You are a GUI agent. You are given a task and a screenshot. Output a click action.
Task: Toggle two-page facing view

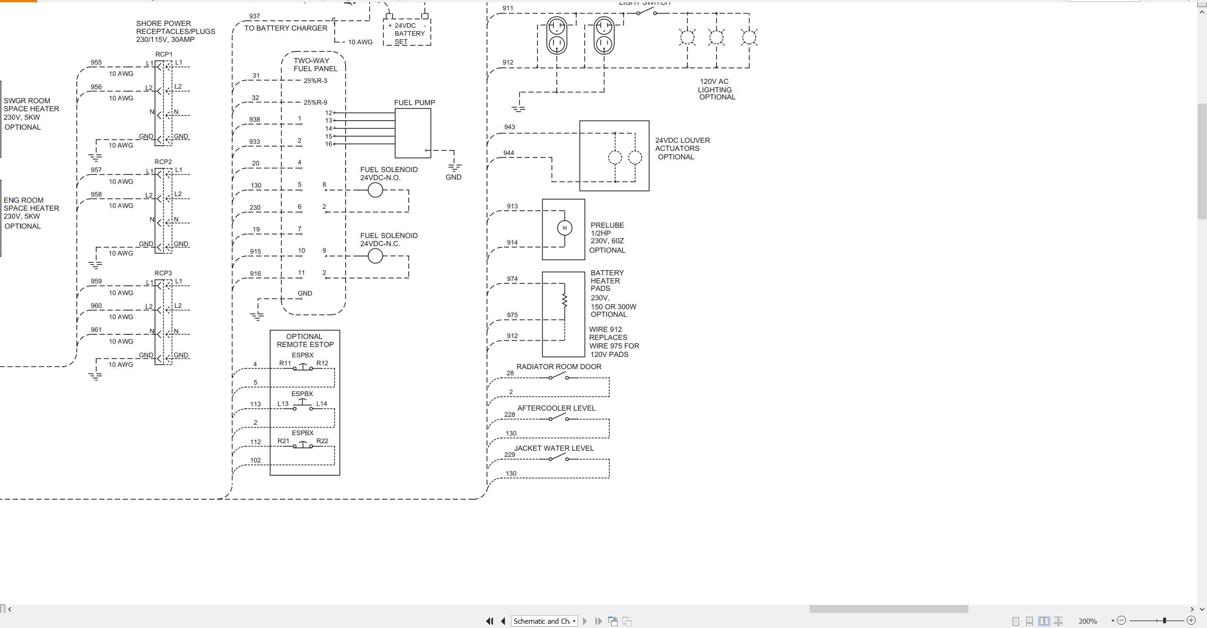1044,621
